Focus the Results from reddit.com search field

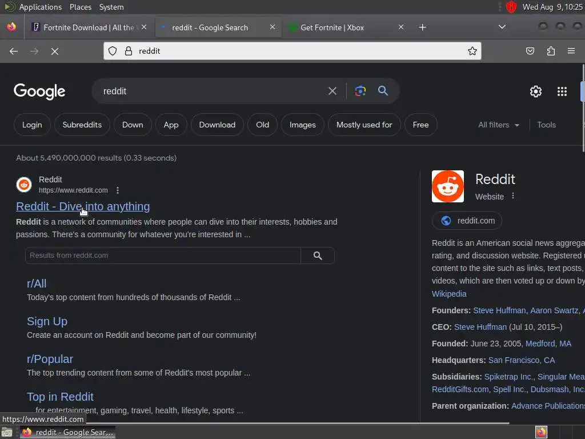(x=163, y=256)
